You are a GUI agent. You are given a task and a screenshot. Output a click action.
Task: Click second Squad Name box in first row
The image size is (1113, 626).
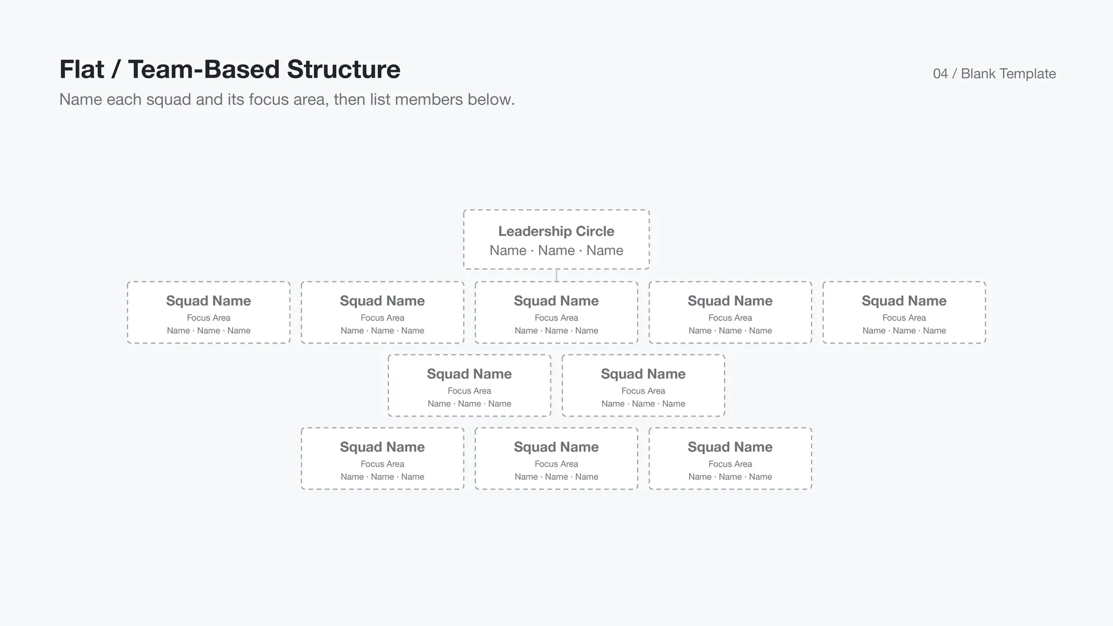[383, 312]
